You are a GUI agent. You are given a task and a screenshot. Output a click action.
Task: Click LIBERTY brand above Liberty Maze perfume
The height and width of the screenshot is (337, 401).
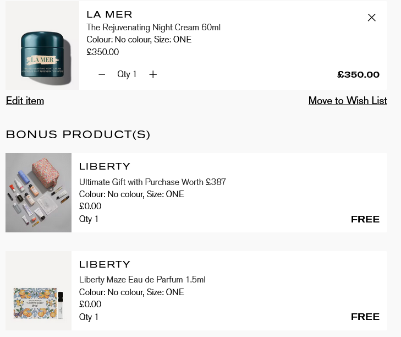point(105,264)
